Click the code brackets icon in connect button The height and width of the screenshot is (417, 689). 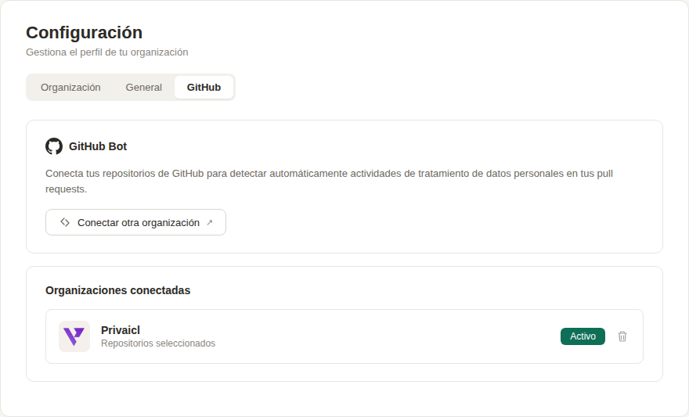(x=65, y=222)
